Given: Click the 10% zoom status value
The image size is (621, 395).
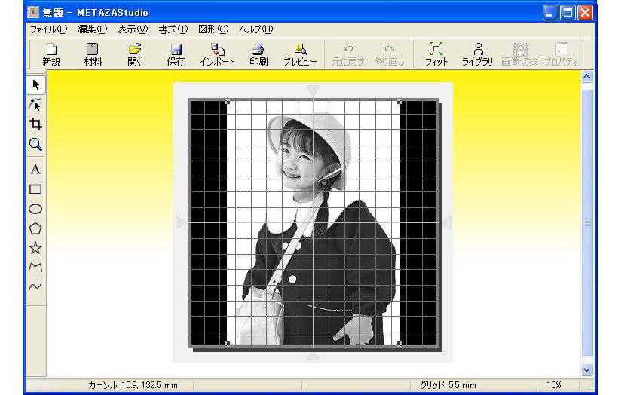Looking at the screenshot, I should 554,385.
